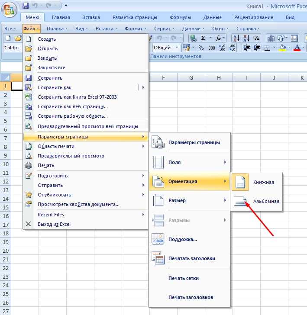Click Печатать заголовки submenu item
The width and height of the screenshot is (307, 315).
(190, 259)
